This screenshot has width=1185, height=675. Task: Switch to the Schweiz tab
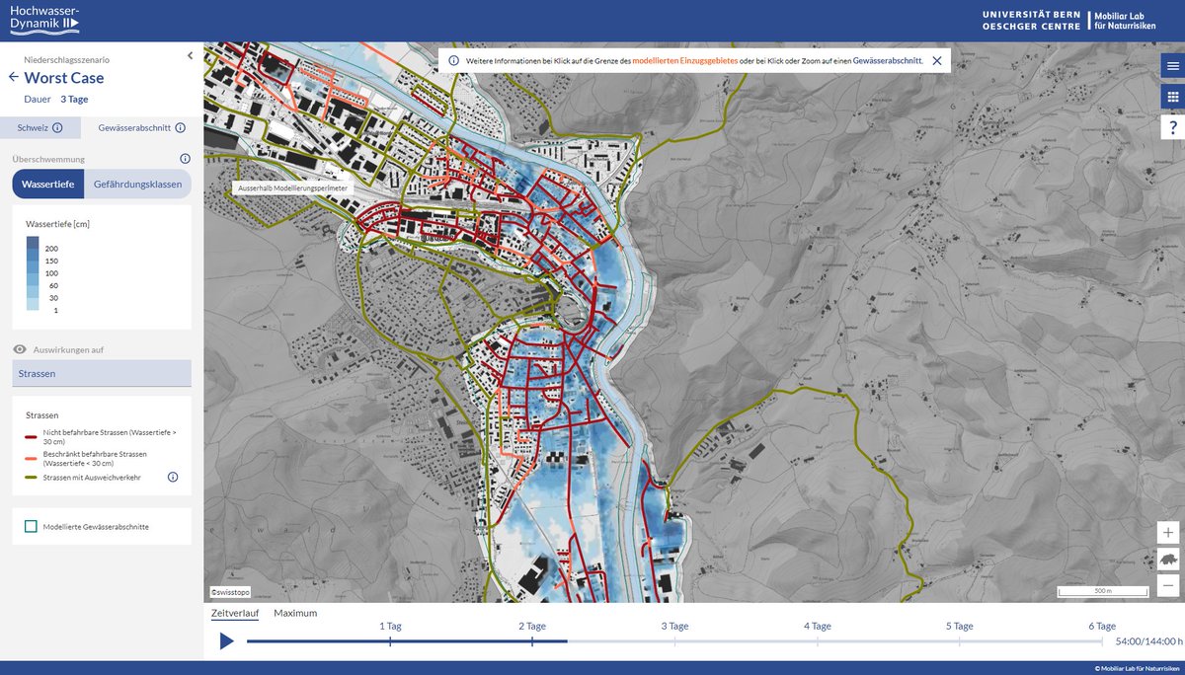pyautogui.click(x=40, y=128)
